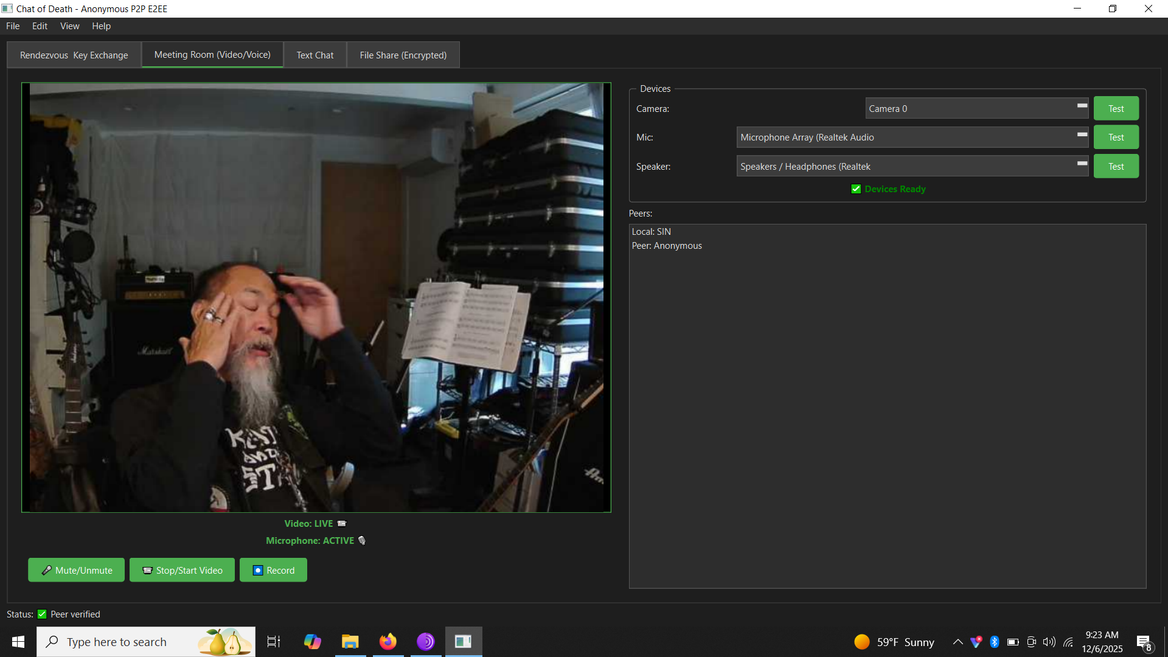The image size is (1168, 657).
Task: Switch to the Text Chat tab
Action: point(315,55)
